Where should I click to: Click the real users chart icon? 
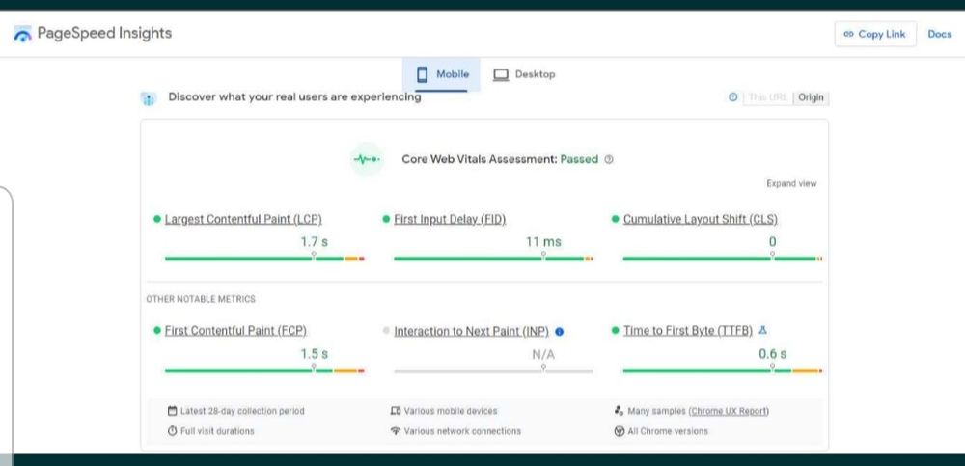pyautogui.click(x=149, y=98)
